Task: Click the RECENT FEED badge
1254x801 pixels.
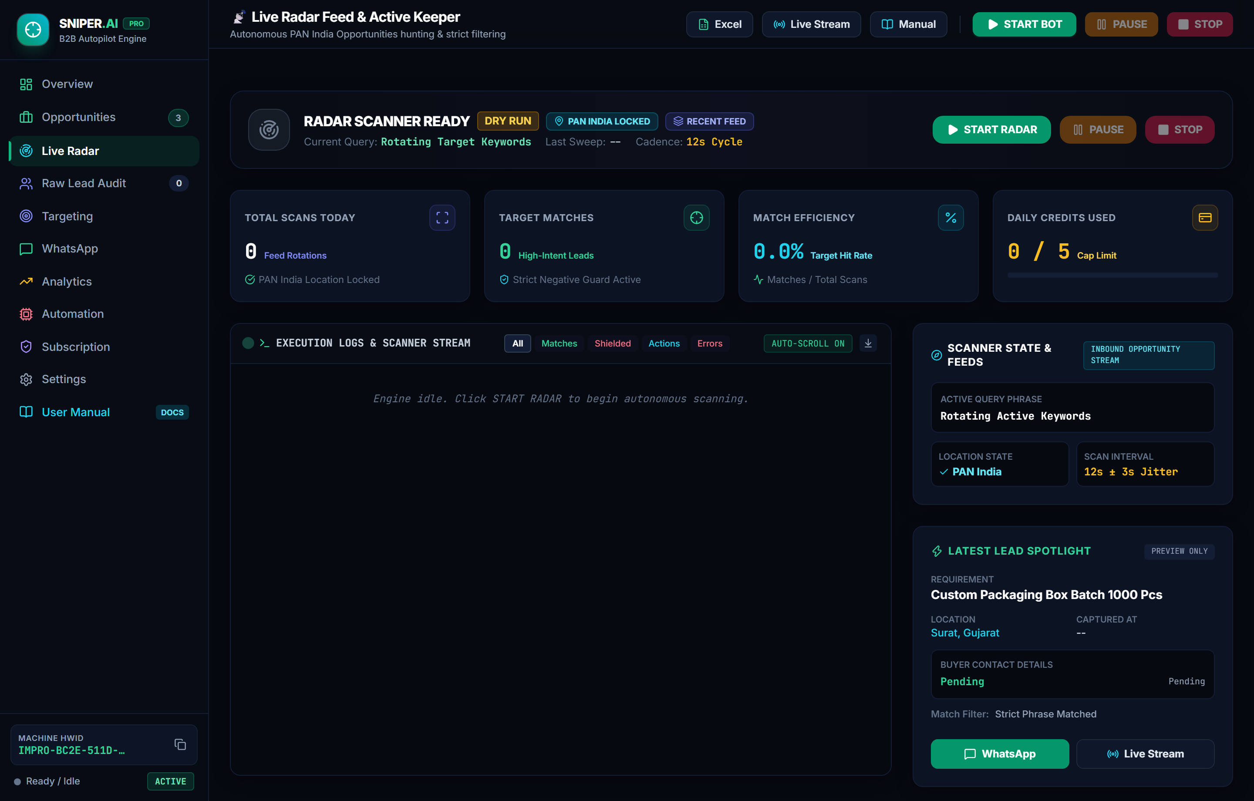Action: (x=709, y=121)
